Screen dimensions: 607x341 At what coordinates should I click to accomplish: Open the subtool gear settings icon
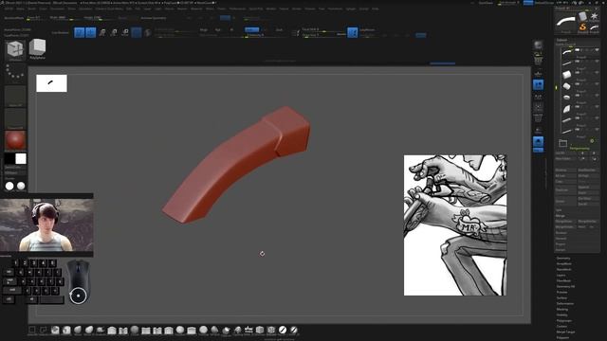(592, 141)
